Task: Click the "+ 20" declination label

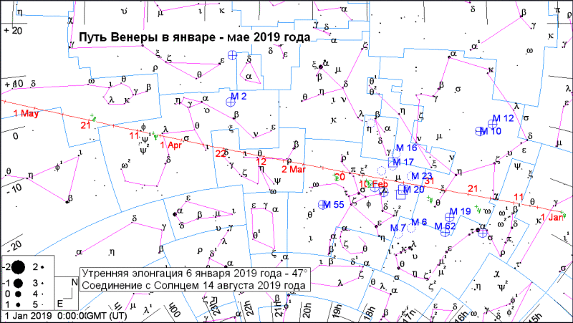Action: [x=13, y=31]
